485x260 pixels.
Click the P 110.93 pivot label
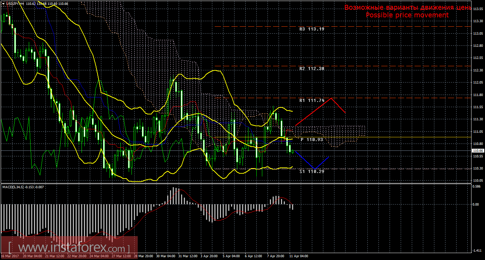click(312, 139)
